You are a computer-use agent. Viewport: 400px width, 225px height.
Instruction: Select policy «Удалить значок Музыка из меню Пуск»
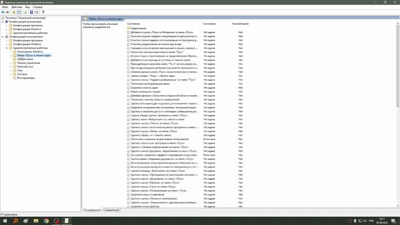pos(155,182)
